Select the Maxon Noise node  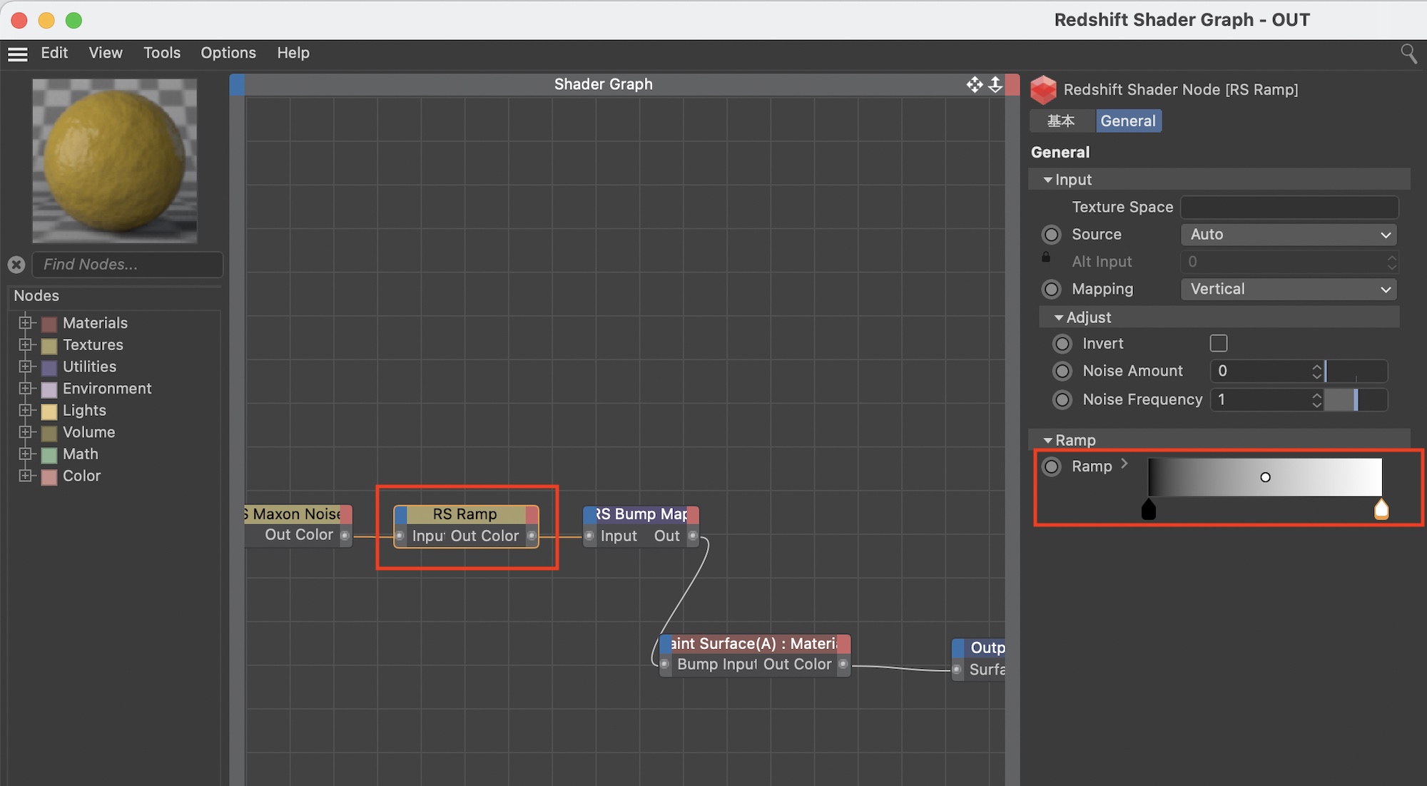pyautogui.click(x=296, y=514)
